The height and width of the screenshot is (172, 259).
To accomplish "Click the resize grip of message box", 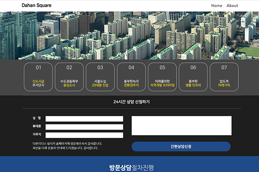I will pos(231,135).
